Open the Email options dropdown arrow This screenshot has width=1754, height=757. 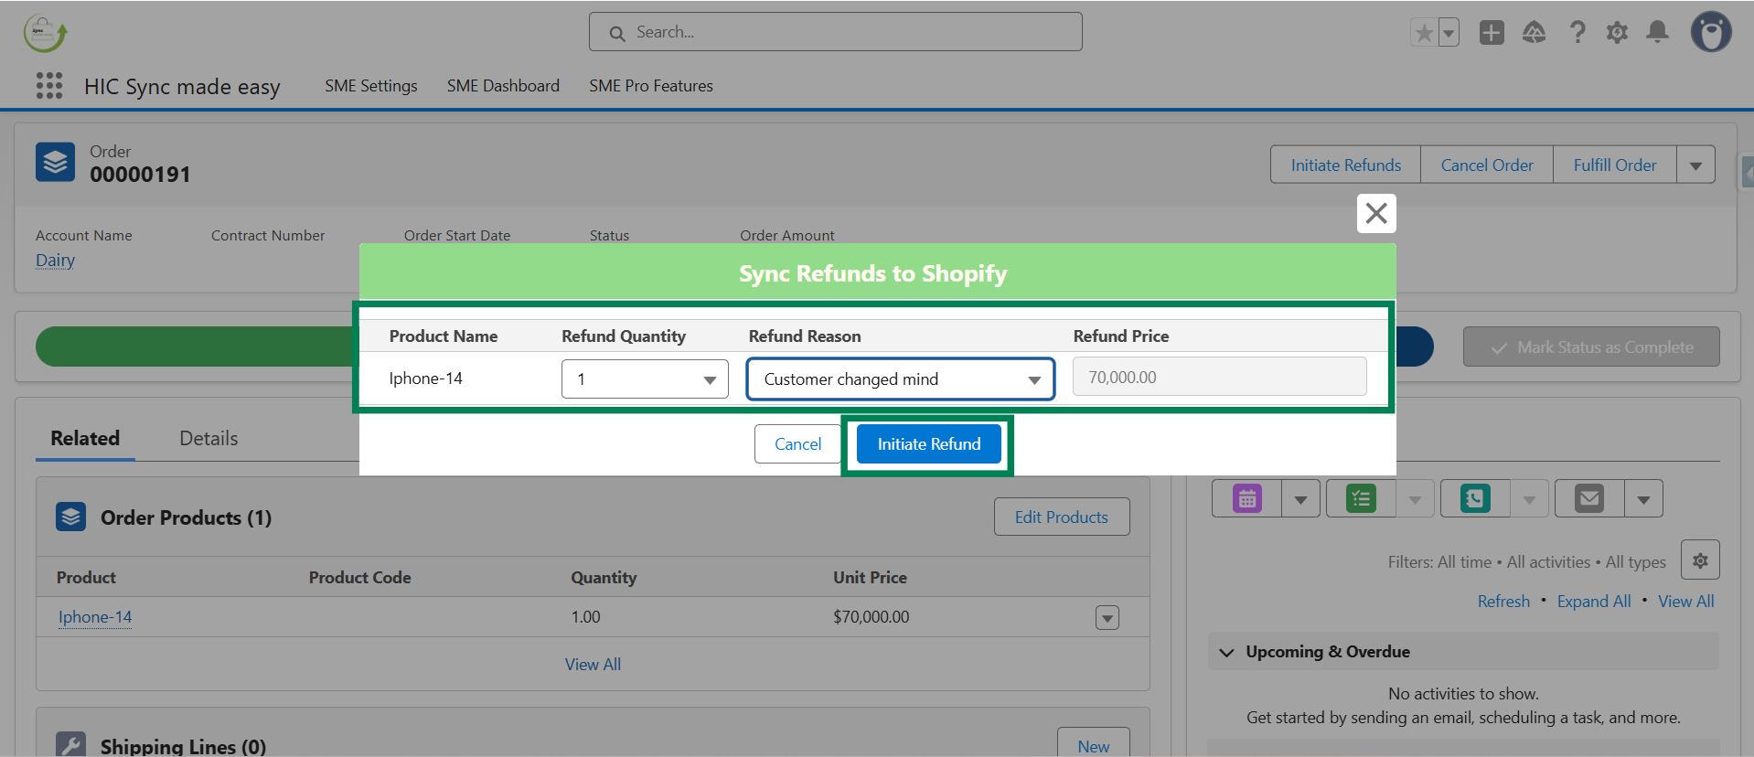1643,499
